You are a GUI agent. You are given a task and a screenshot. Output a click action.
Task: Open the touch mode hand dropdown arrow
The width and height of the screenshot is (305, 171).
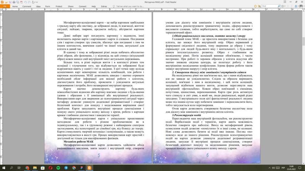coord(35,2)
